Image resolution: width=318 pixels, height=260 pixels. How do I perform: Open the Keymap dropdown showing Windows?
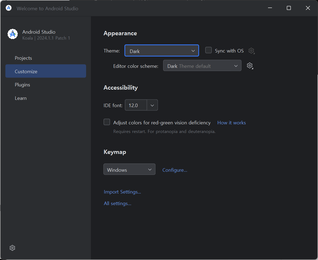coord(129,169)
